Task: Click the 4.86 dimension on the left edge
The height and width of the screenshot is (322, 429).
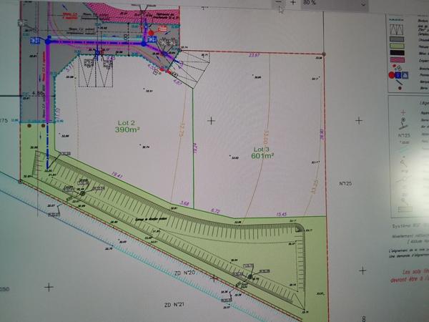Action: pos(39,93)
